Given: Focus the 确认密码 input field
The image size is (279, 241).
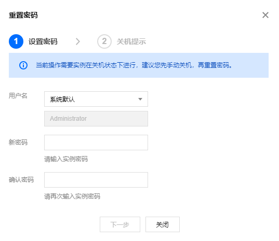Looking at the screenshot, I should [96, 180].
